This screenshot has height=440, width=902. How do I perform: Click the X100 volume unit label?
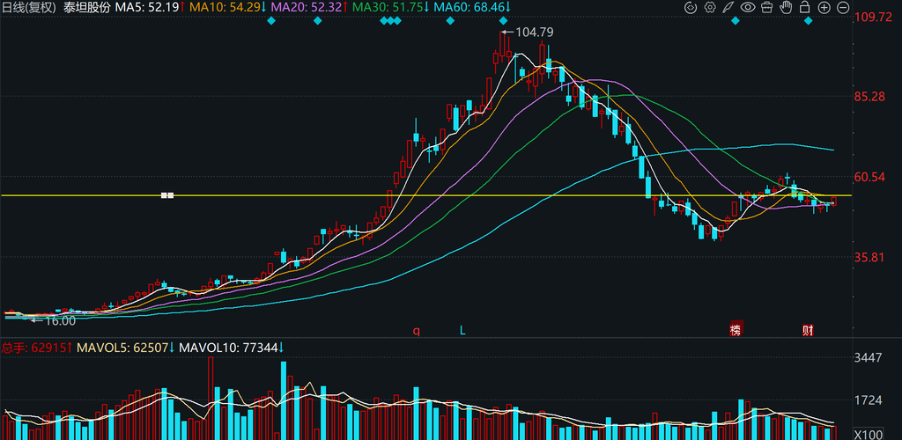click(869, 433)
